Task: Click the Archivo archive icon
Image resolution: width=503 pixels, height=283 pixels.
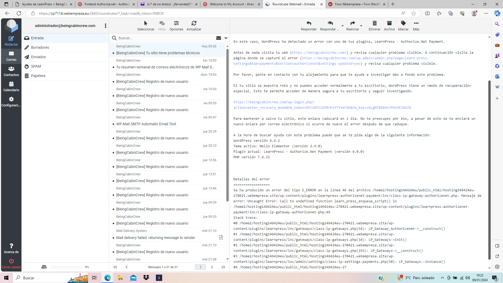Action: 389,23
